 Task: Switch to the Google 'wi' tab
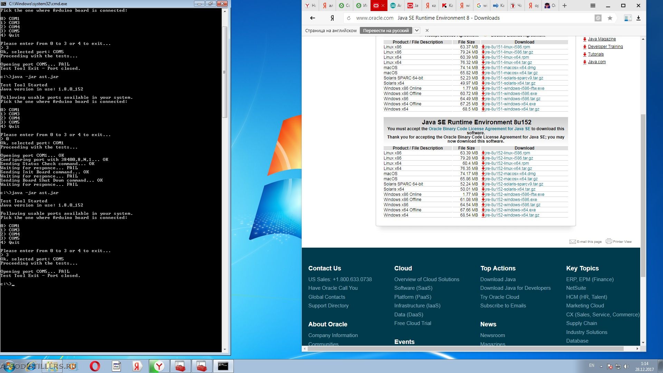(x=482, y=6)
